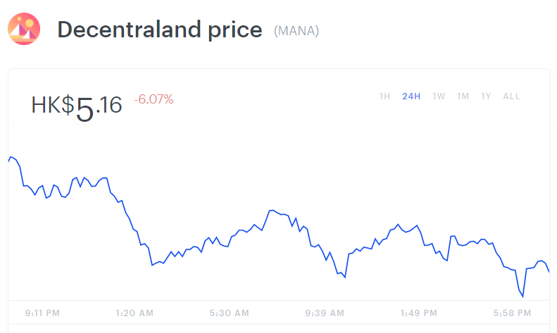This screenshot has height=333, width=557.
Task: Click the highest peak of the price line
Action: coord(11,156)
